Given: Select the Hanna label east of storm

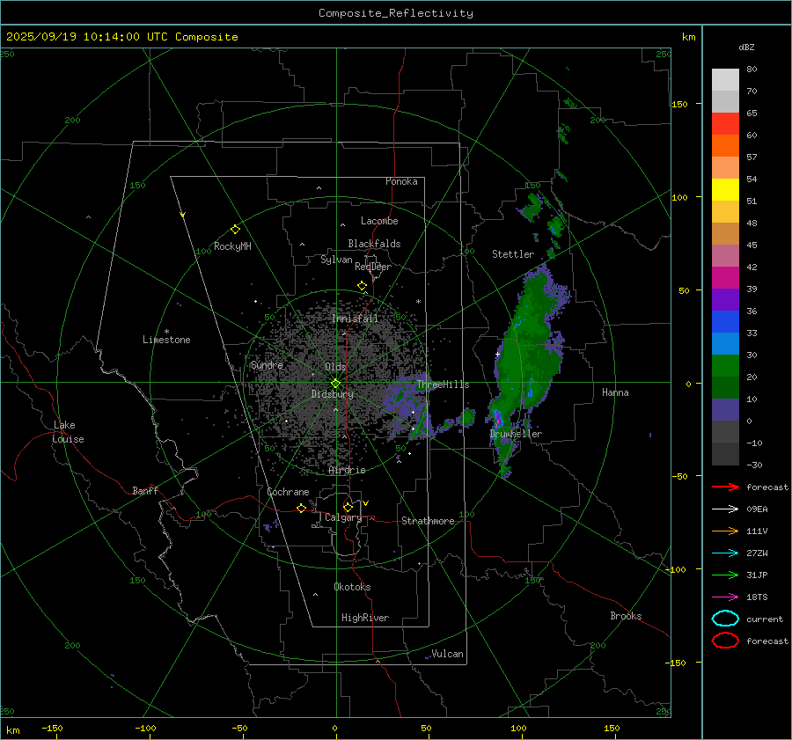Looking at the screenshot, I should [615, 392].
